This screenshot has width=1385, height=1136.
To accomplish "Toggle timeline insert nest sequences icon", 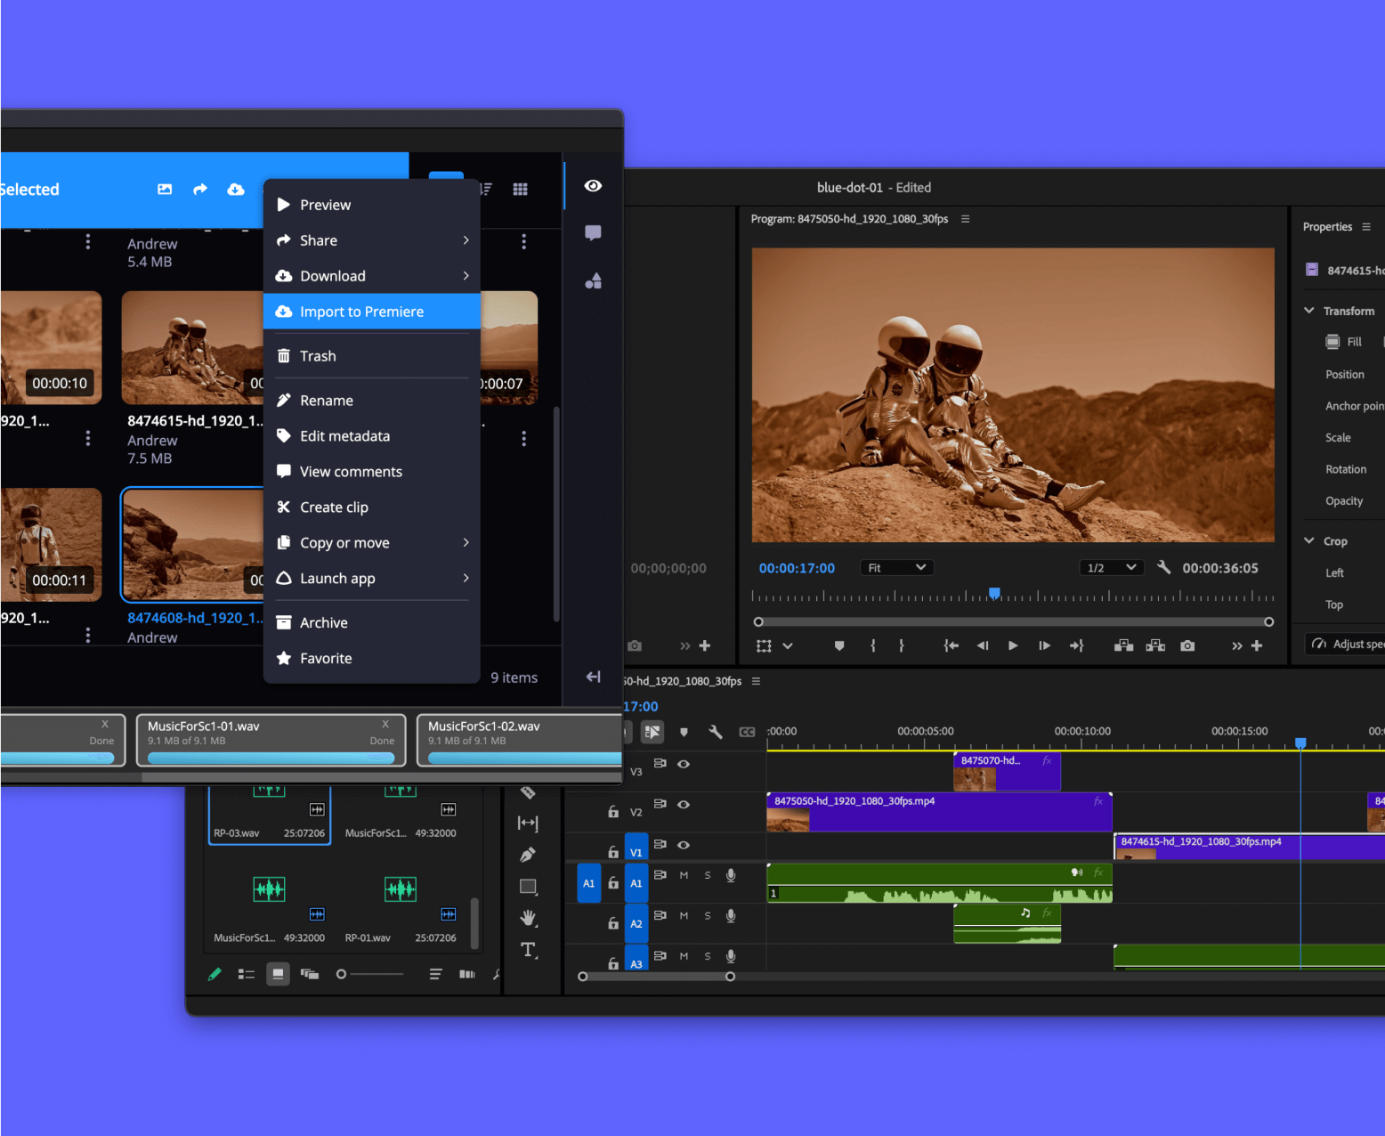I will point(652,732).
